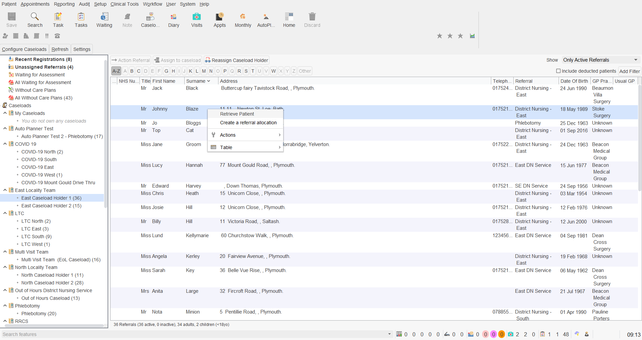Click the Assign to caseload icon button

178,60
